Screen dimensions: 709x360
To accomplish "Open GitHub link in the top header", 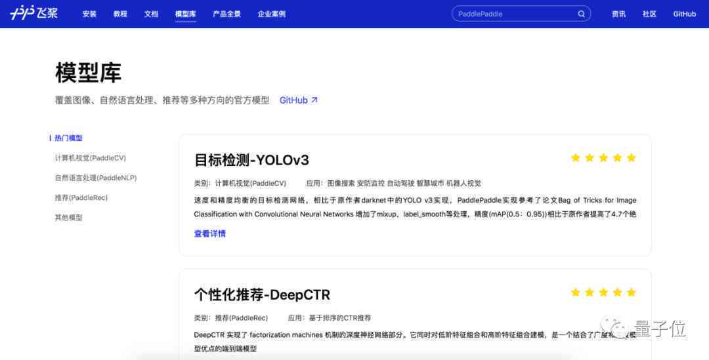I will coord(685,14).
